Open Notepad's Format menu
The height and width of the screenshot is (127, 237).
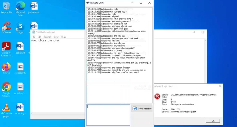(x=47, y=37)
